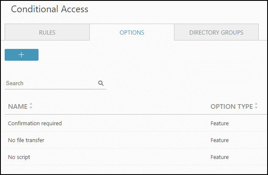Open the Confirmation required option
Viewport: 268px width, 175px height.
[35, 123]
